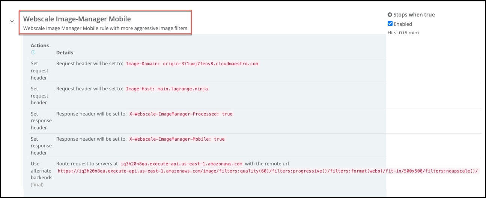The image size is (486, 198).
Task: Click the 'Stops when true' circle icon
Action: pyautogui.click(x=390, y=15)
